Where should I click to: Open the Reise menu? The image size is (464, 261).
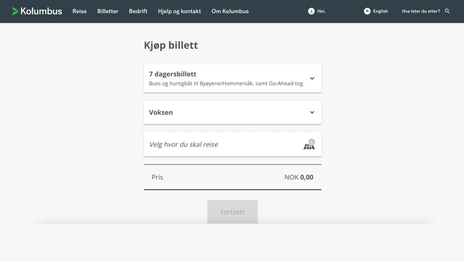point(79,11)
